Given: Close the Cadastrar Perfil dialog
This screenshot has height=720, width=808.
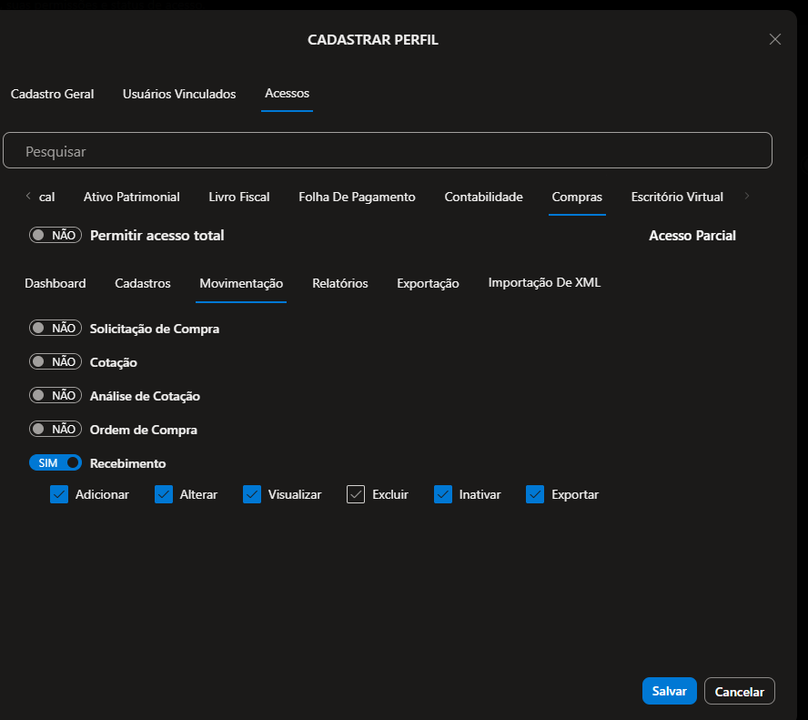Looking at the screenshot, I should (774, 39).
